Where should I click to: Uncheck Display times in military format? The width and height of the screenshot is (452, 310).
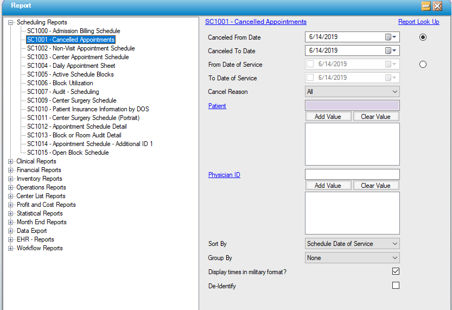(x=396, y=271)
